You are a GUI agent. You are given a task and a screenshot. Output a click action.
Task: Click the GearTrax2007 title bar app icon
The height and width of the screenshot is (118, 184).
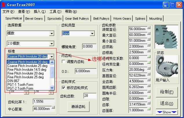coord(4,5)
